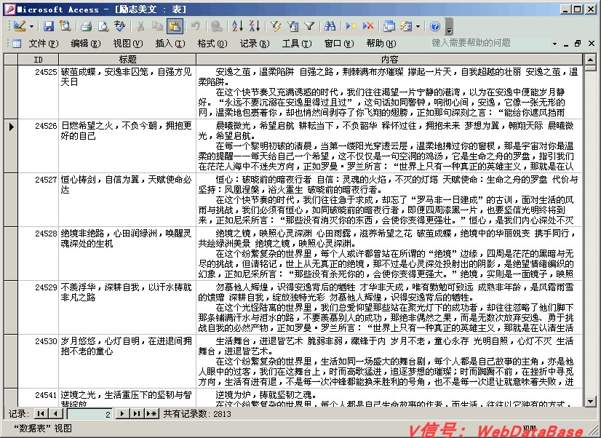Click the Save floppy disk icon
Viewport: 601px width, 438px height.
(49, 26)
